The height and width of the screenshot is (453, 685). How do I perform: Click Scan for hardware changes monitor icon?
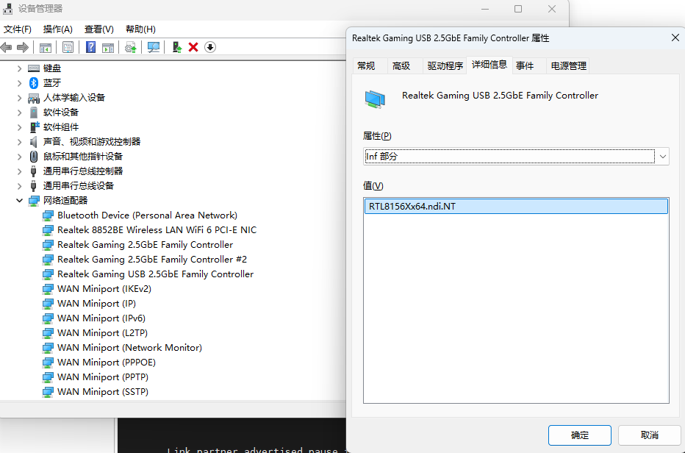point(154,47)
